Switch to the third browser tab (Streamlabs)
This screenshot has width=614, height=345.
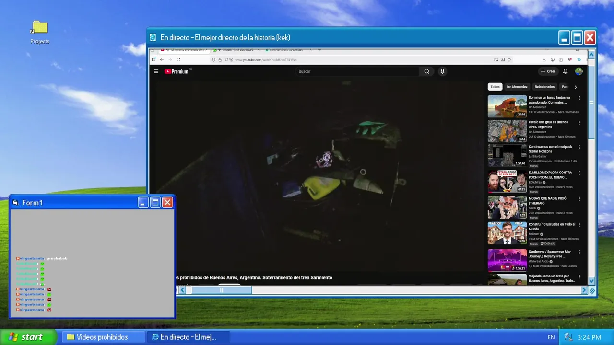tap(288, 50)
